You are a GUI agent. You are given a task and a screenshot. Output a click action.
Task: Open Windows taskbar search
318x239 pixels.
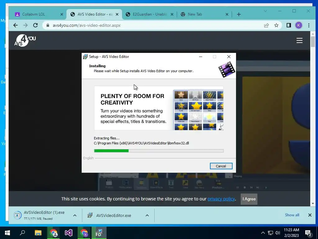(x=22, y=233)
